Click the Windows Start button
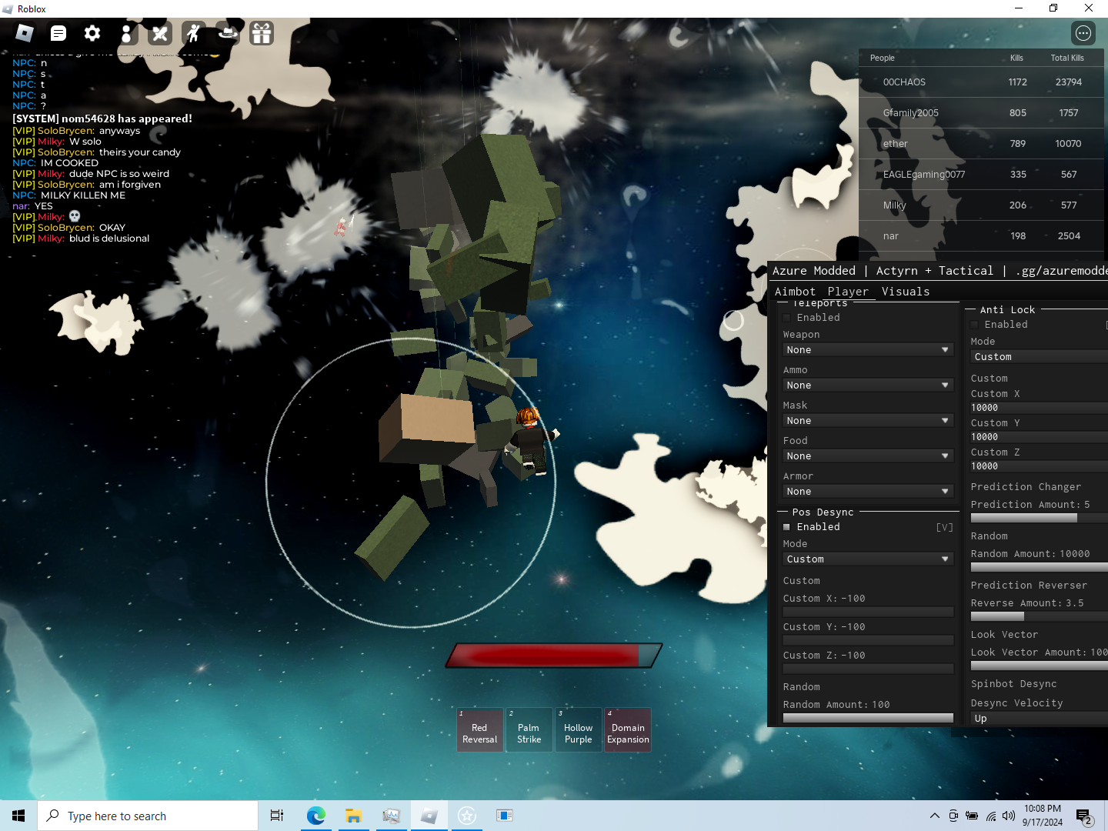The image size is (1108, 831). [x=18, y=816]
